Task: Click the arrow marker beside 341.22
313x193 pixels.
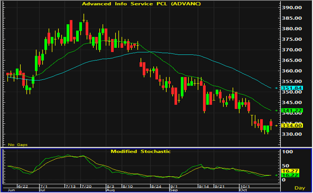Action: [x=276, y=111]
